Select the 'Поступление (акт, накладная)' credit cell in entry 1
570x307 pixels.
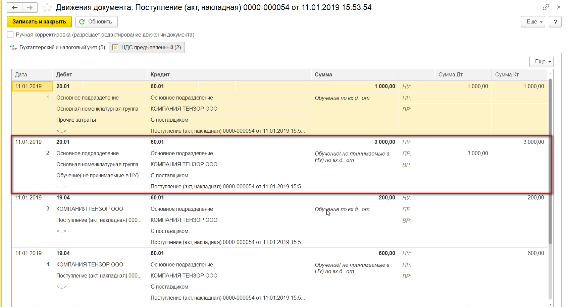pos(229,131)
